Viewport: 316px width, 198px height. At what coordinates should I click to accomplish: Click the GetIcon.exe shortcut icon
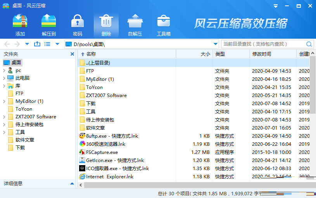[82, 160]
